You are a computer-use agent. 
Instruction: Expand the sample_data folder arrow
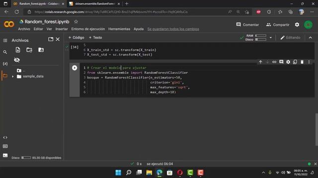(x=13, y=77)
